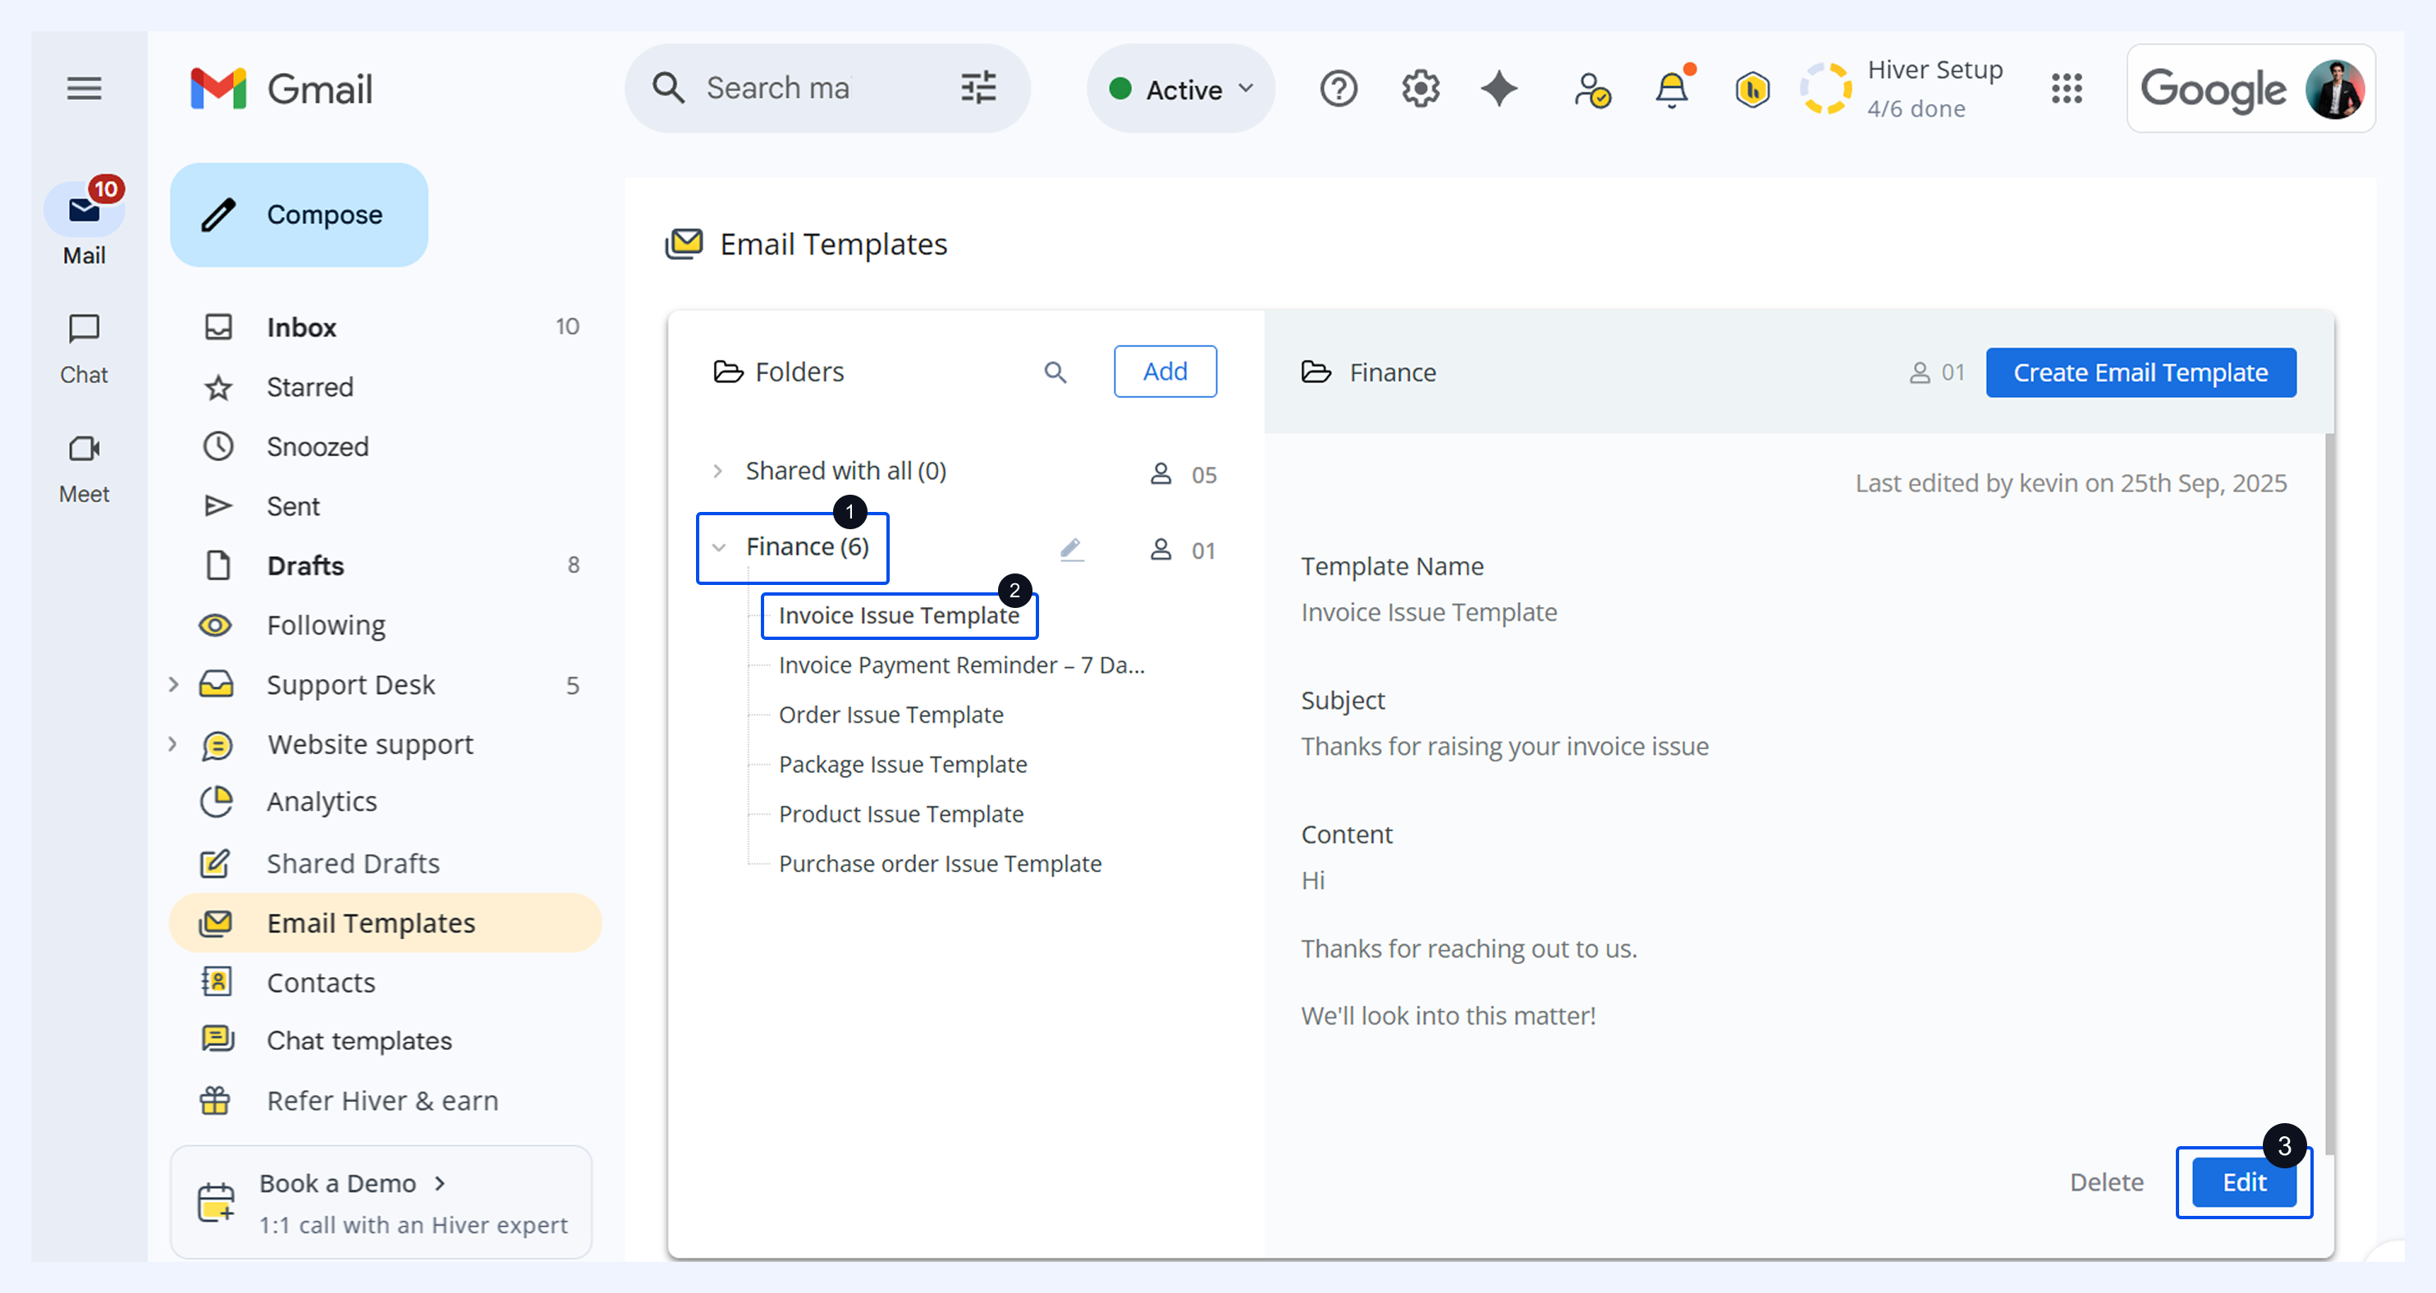This screenshot has height=1293, width=2436.
Task: Select Invoice Payment Reminder template
Action: pyautogui.click(x=962, y=665)
